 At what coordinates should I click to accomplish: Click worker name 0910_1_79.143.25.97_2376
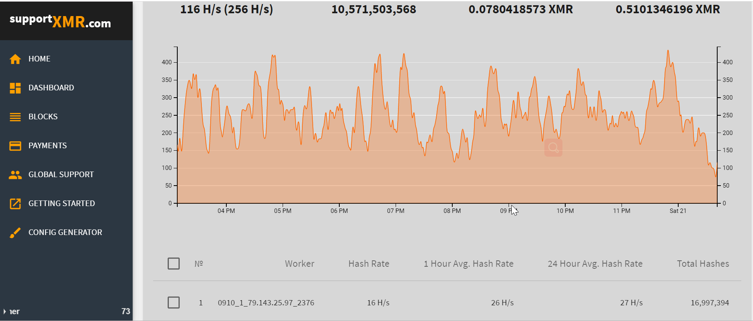(x=266, y=303)
